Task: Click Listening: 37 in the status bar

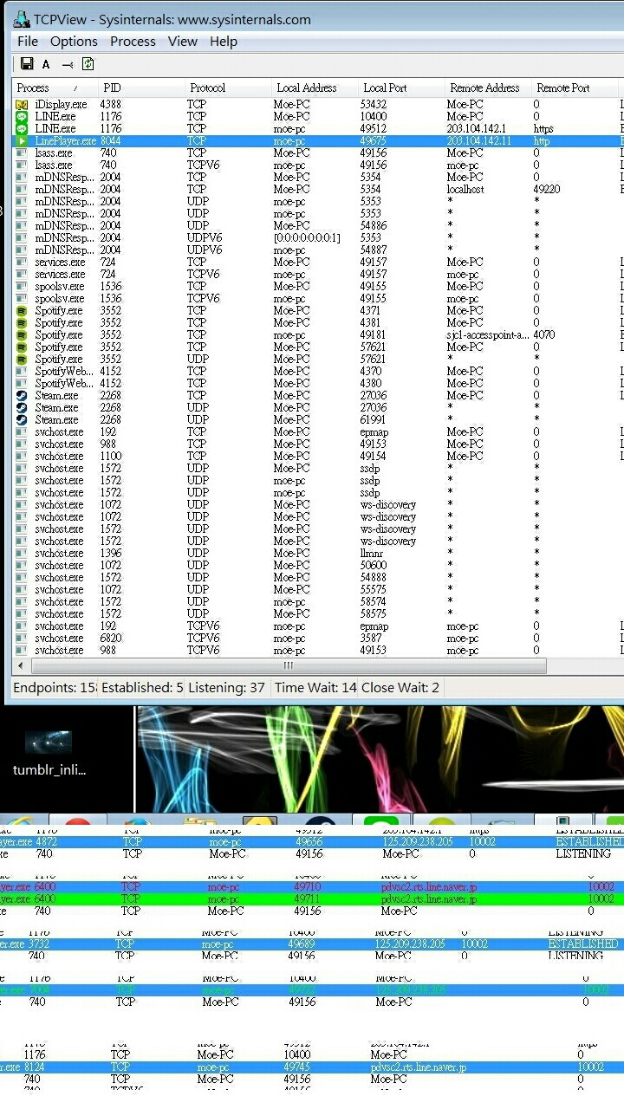Action: (x=226, y=688)
